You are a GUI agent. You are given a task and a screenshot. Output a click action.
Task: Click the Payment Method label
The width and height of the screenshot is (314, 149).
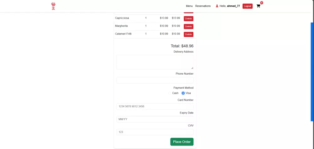click(183, 88)
